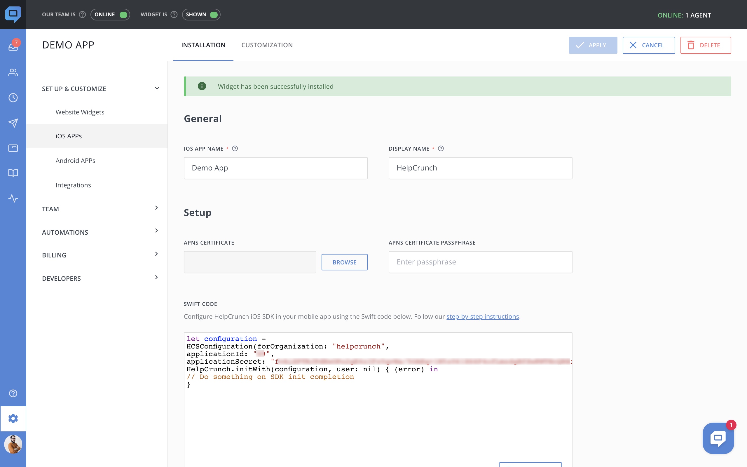Screen dimensions: 747x467
Task: Open the user profile avatar
Action: tap(13, 444)
